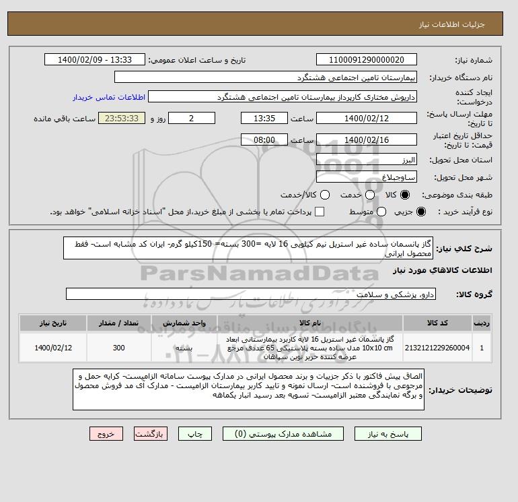Toggle the Islamic treasury bonds payment checkbox
The width and height of the screenshot is (518, 502).
[320, 212]
